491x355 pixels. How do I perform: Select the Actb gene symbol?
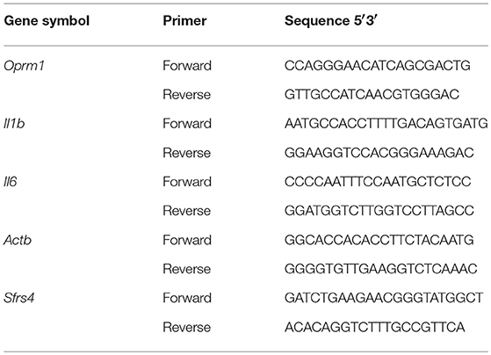tap(18, 240)
